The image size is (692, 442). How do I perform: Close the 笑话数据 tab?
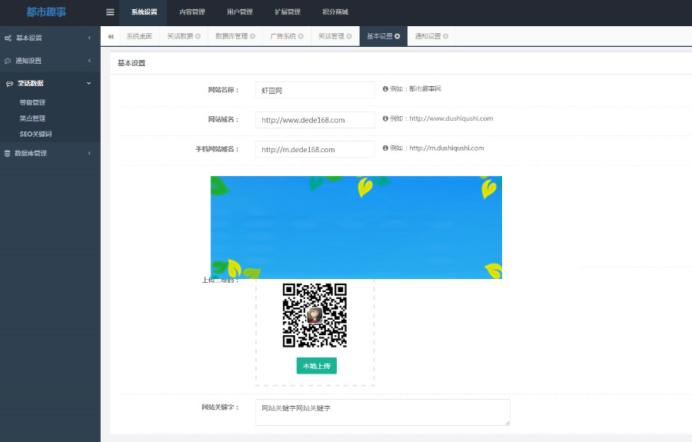[x=198, y=36]
